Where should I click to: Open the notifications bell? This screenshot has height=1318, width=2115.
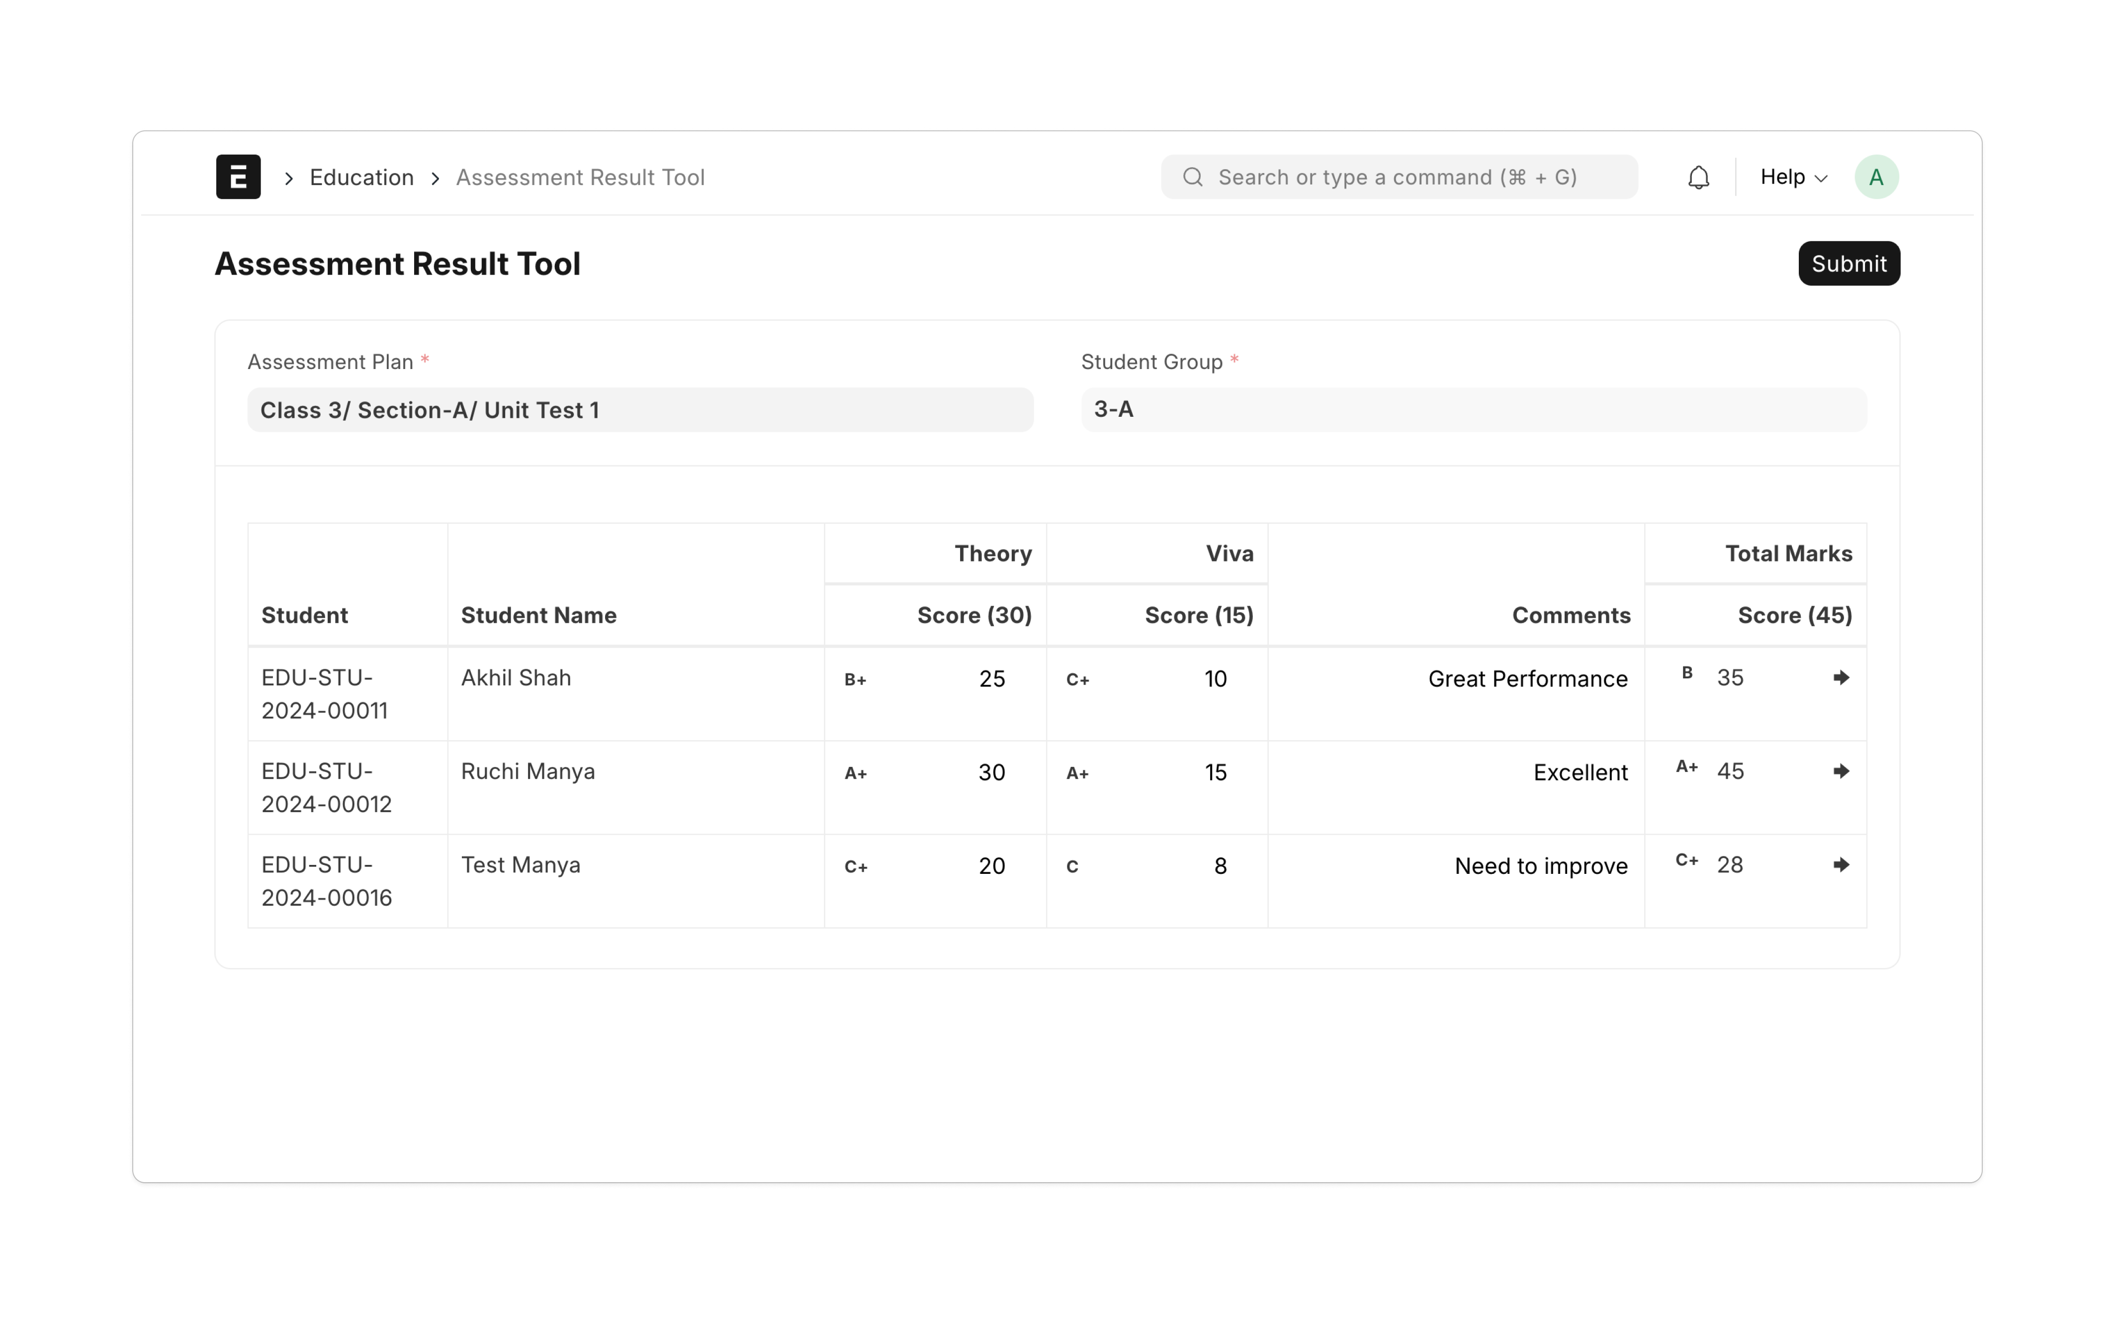click(1697, 178)
